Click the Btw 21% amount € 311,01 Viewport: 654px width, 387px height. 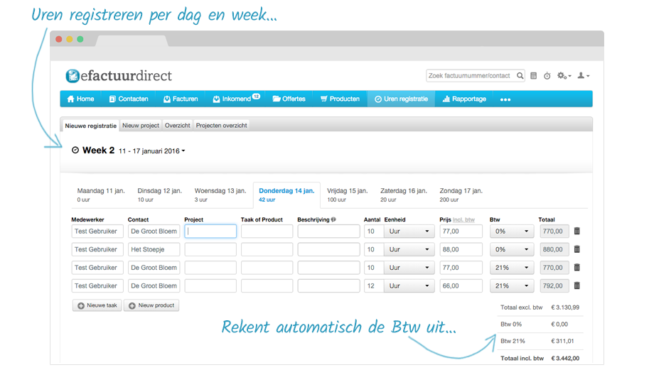(563, 341)
